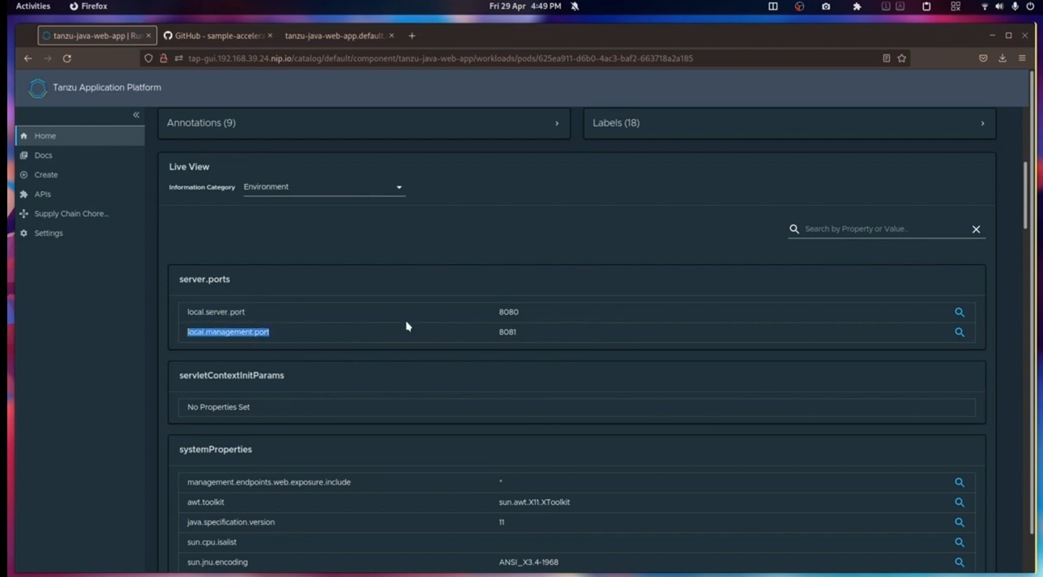
Task: Open the Pocket save icon
Action: coord(983,58)
